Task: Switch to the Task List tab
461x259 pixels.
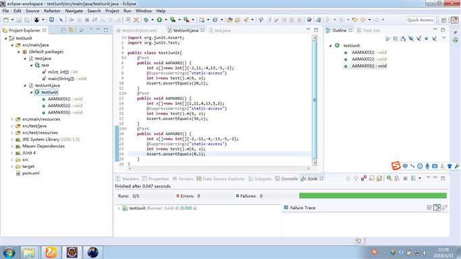Action: click(369, 30)
